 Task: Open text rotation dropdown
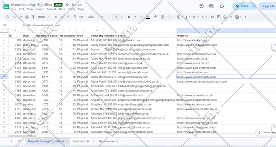click(204, 17)
